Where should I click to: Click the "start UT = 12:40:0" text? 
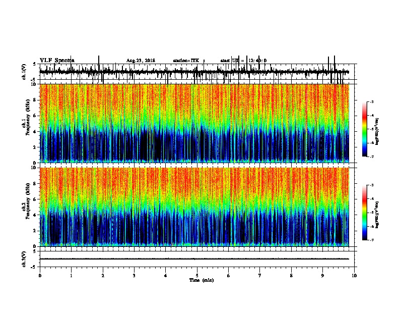(243, 61)
